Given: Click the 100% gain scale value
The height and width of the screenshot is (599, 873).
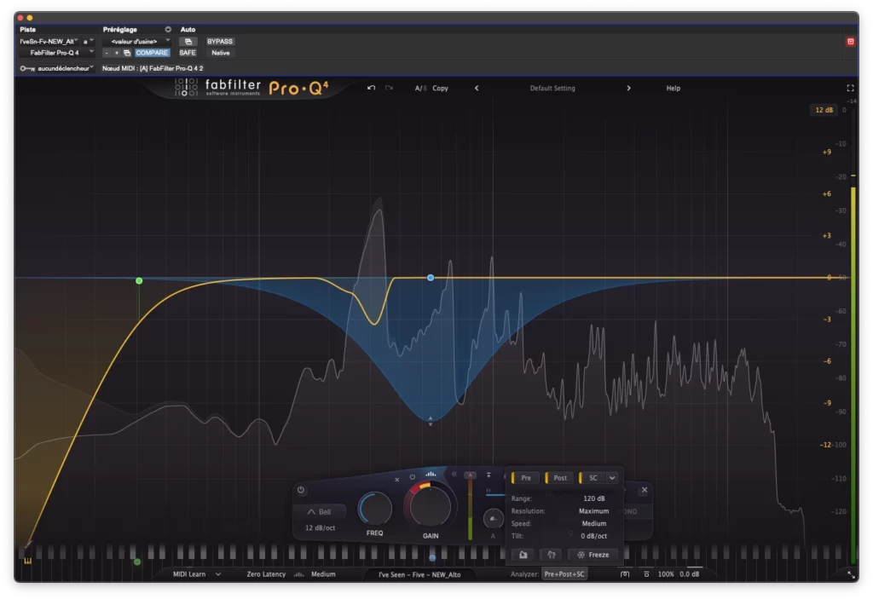Looking at the screenshot, I should coord(665,574).
